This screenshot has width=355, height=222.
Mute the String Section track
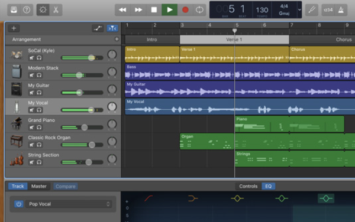pos(32,162)
